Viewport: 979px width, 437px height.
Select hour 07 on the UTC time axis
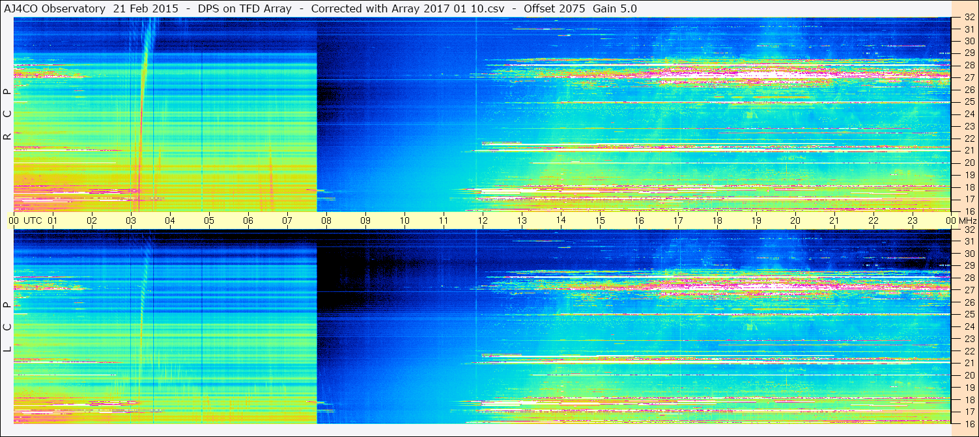pos(287,220)
